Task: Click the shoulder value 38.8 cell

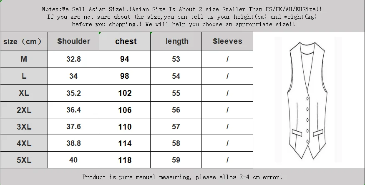Action: 73,143
